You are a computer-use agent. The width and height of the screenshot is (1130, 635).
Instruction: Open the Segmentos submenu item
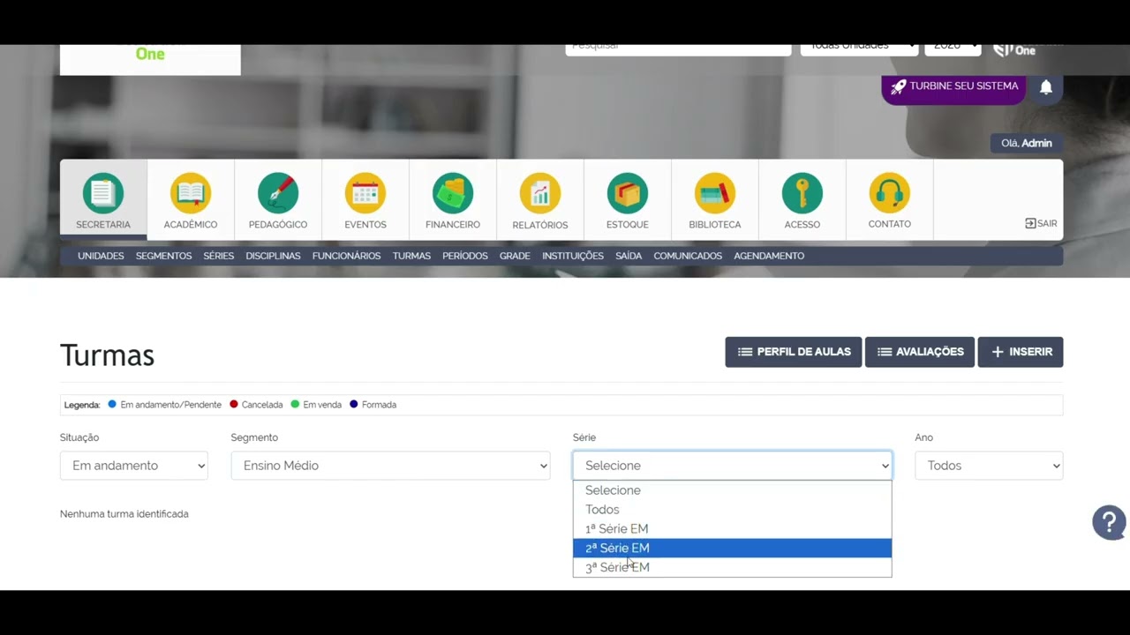[163, 256]
